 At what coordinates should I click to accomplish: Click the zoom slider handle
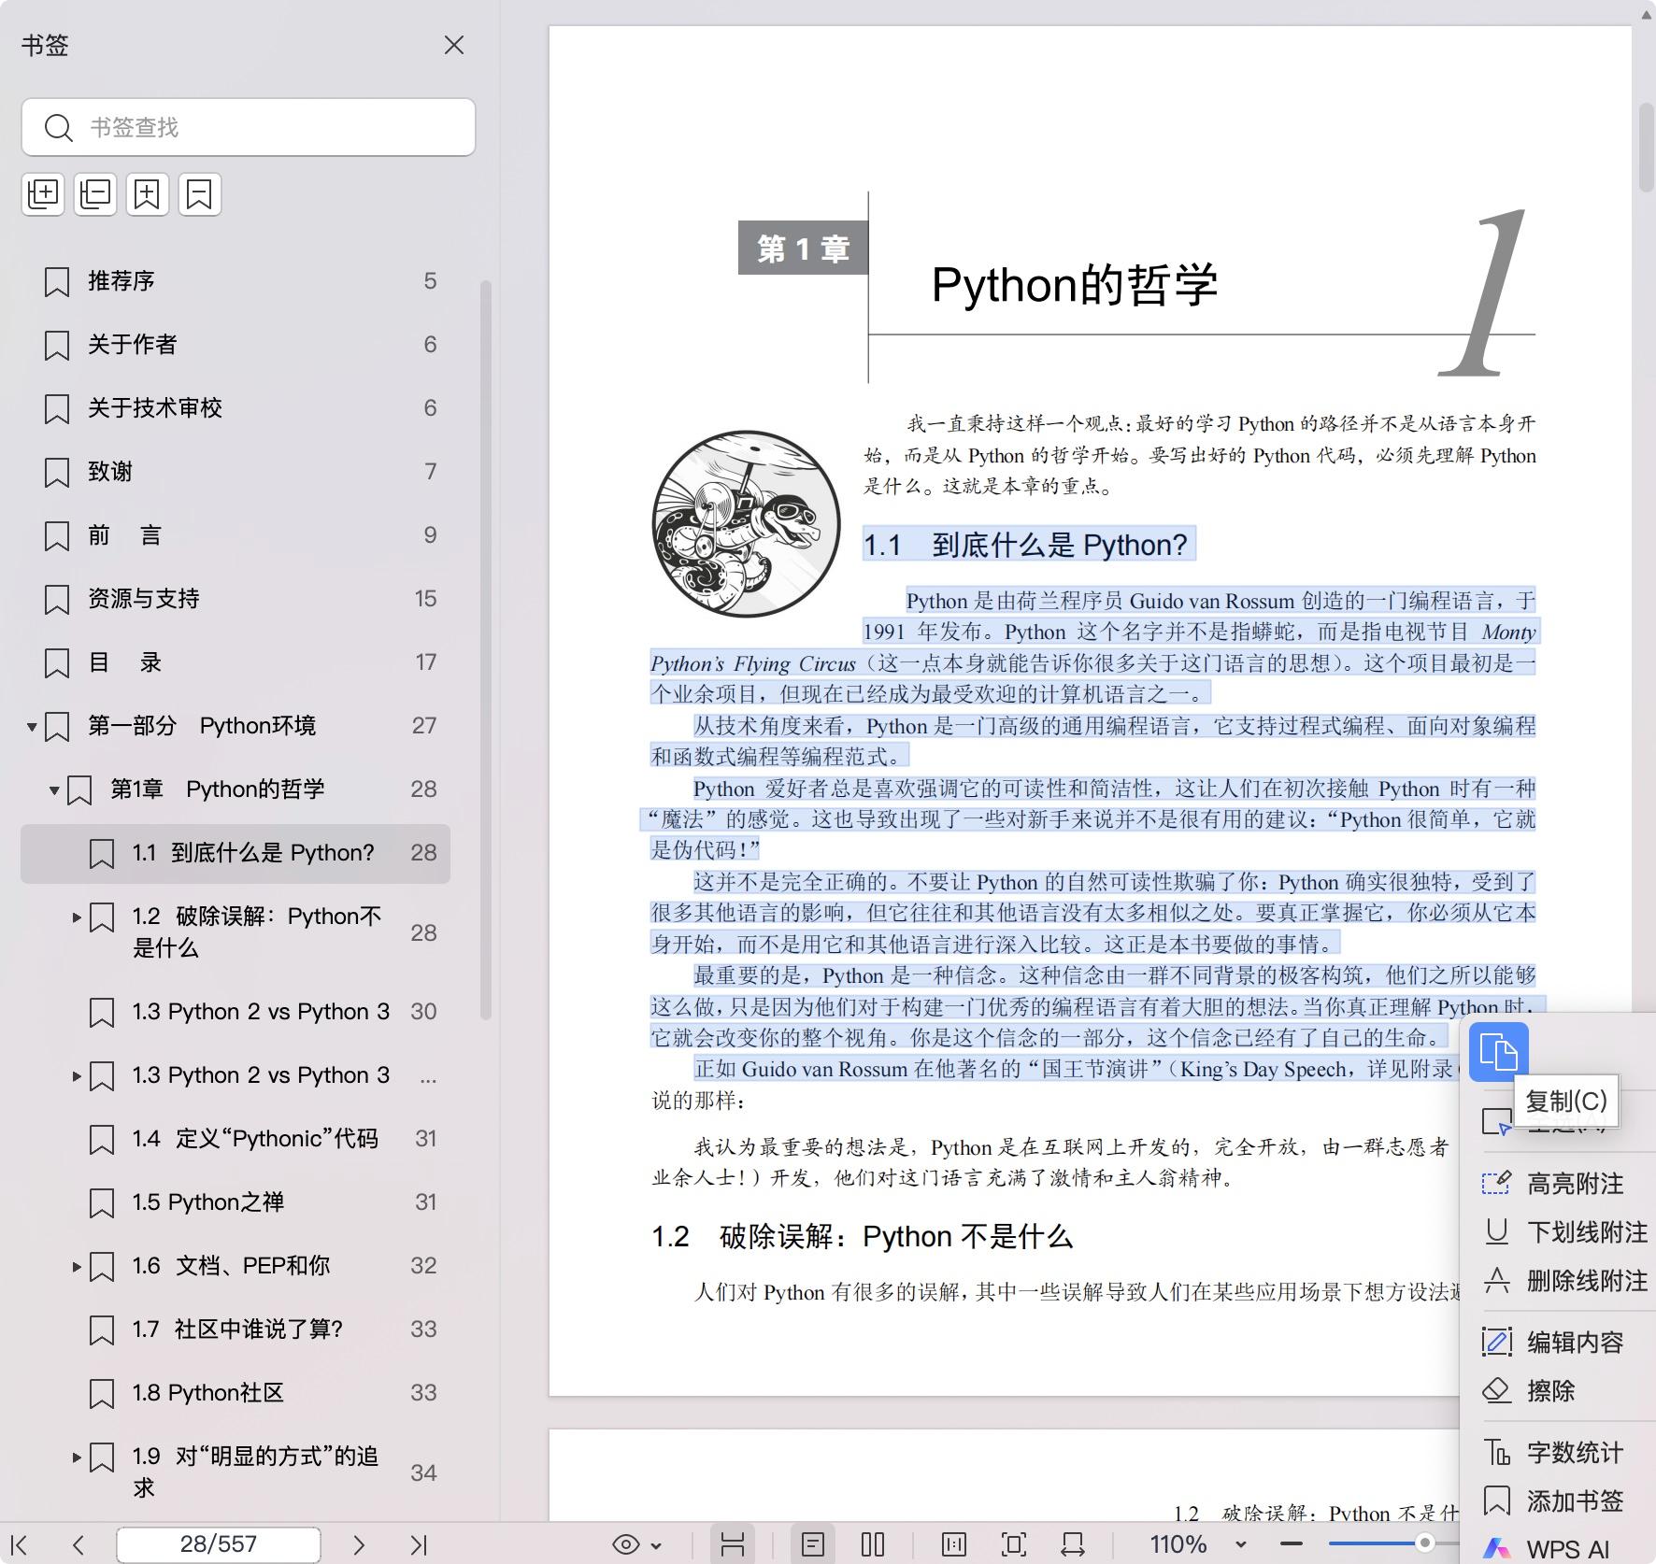point(1424,1543)
